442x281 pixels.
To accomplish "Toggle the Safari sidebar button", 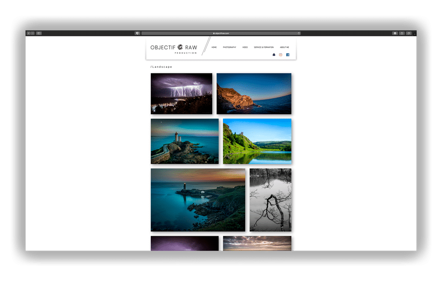I will [39, 33].
